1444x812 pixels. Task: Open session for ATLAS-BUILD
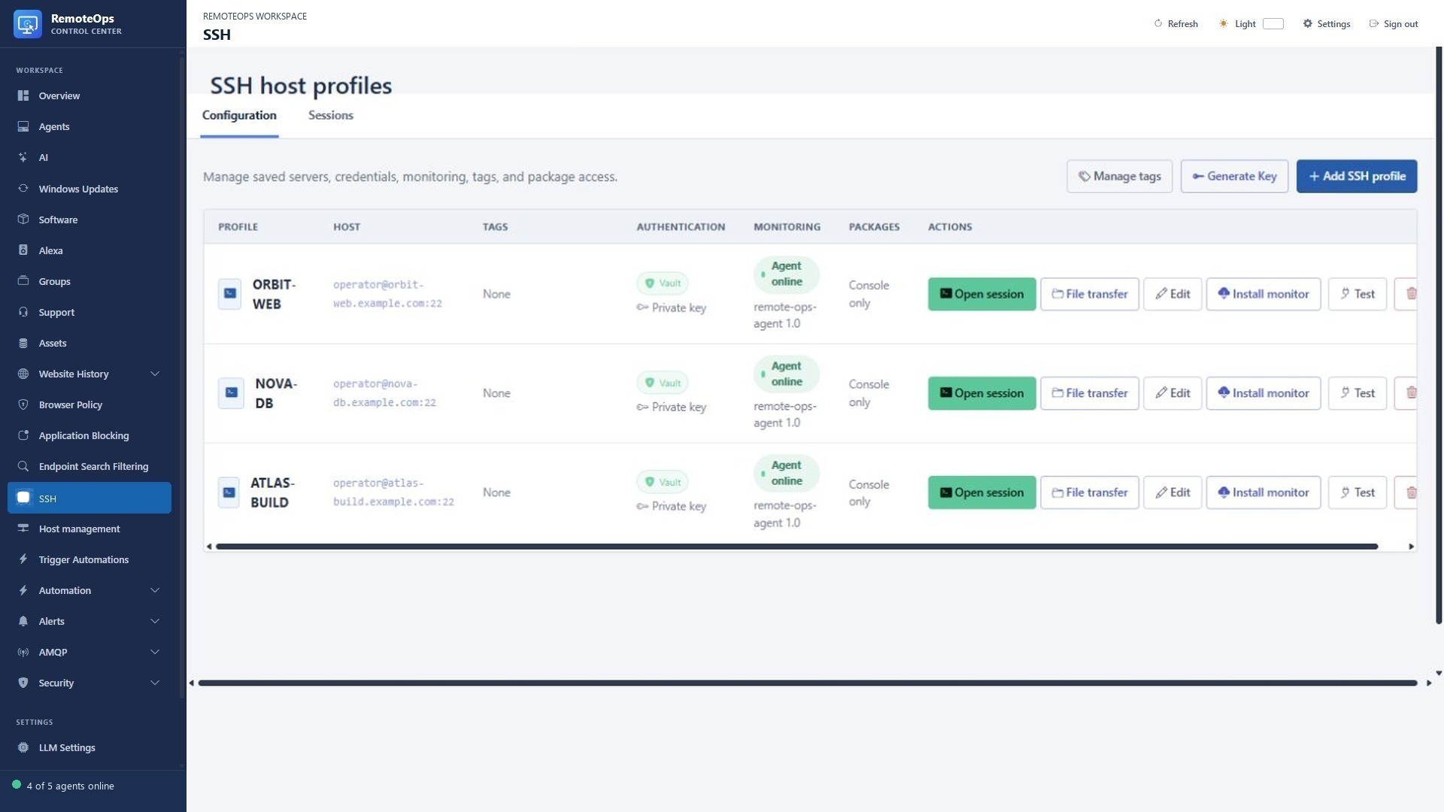981,492
